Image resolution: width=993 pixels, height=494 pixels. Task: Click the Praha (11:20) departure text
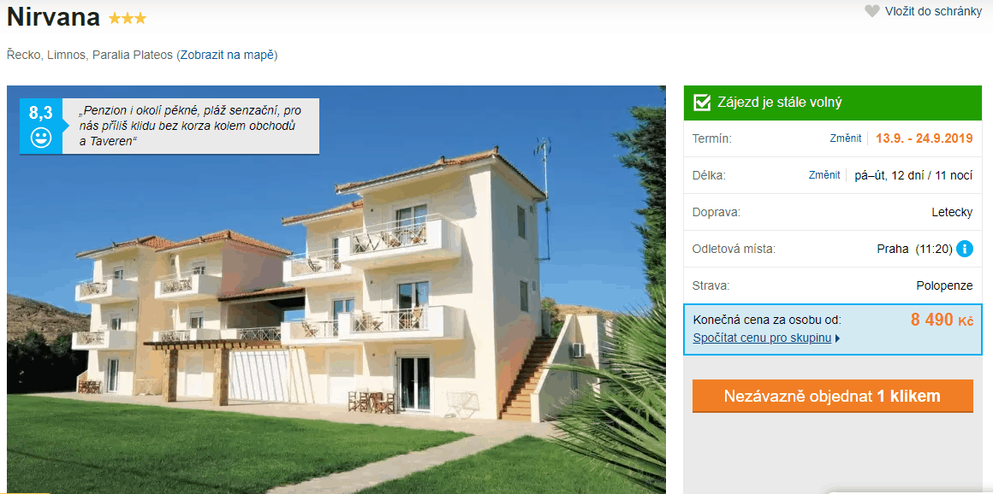tap(914, 249)
